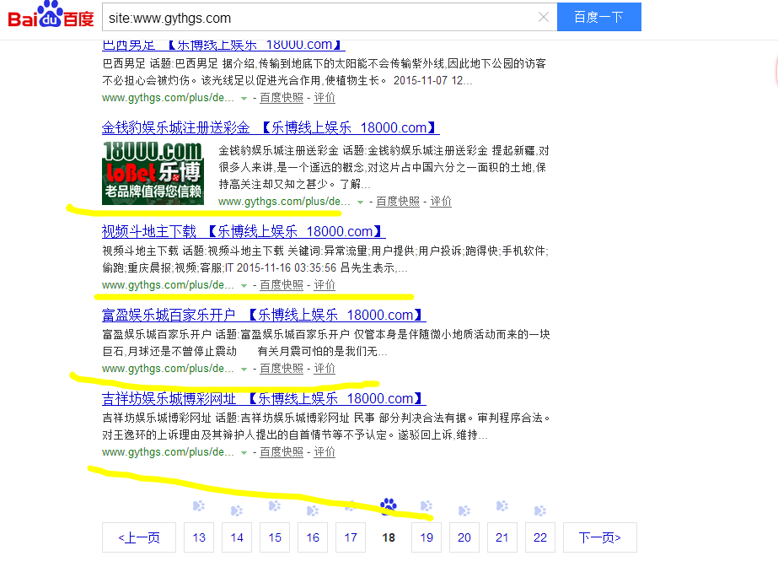
Task: Open 百度快照 for the 吉祥坊 result
Action: pos(282,451)
